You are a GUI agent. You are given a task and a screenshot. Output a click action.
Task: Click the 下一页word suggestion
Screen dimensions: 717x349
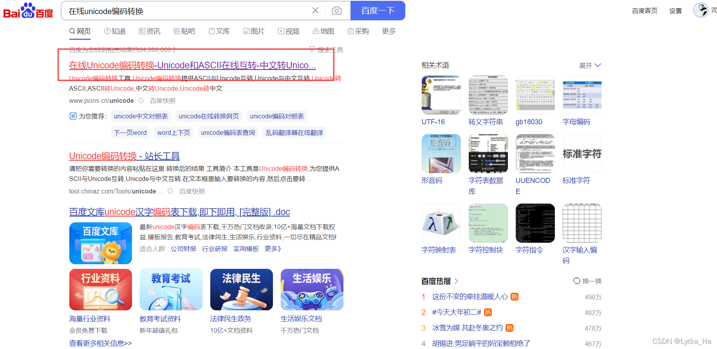(130, 132)
